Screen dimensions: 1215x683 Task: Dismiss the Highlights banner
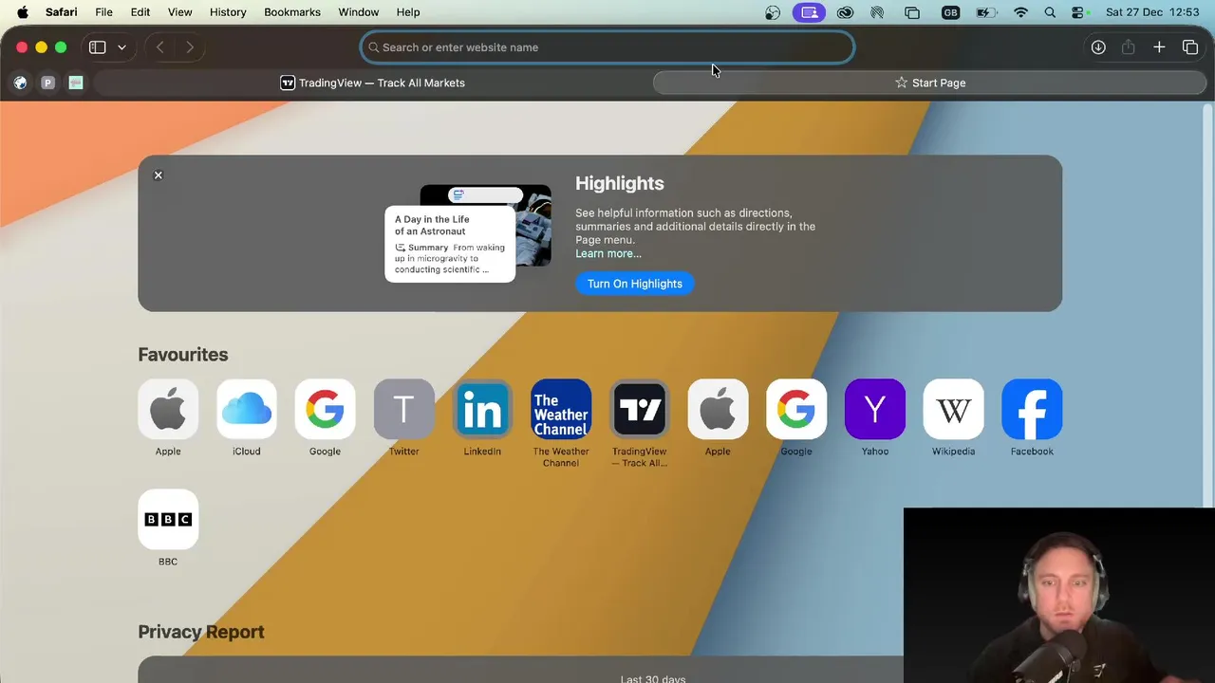point(159,175)
